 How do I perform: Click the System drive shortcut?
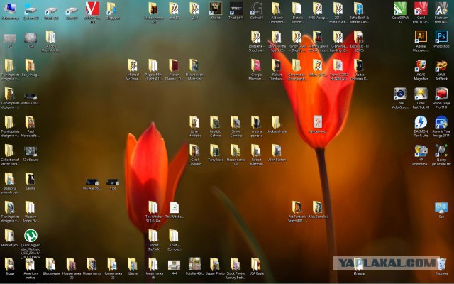point(31,11)
